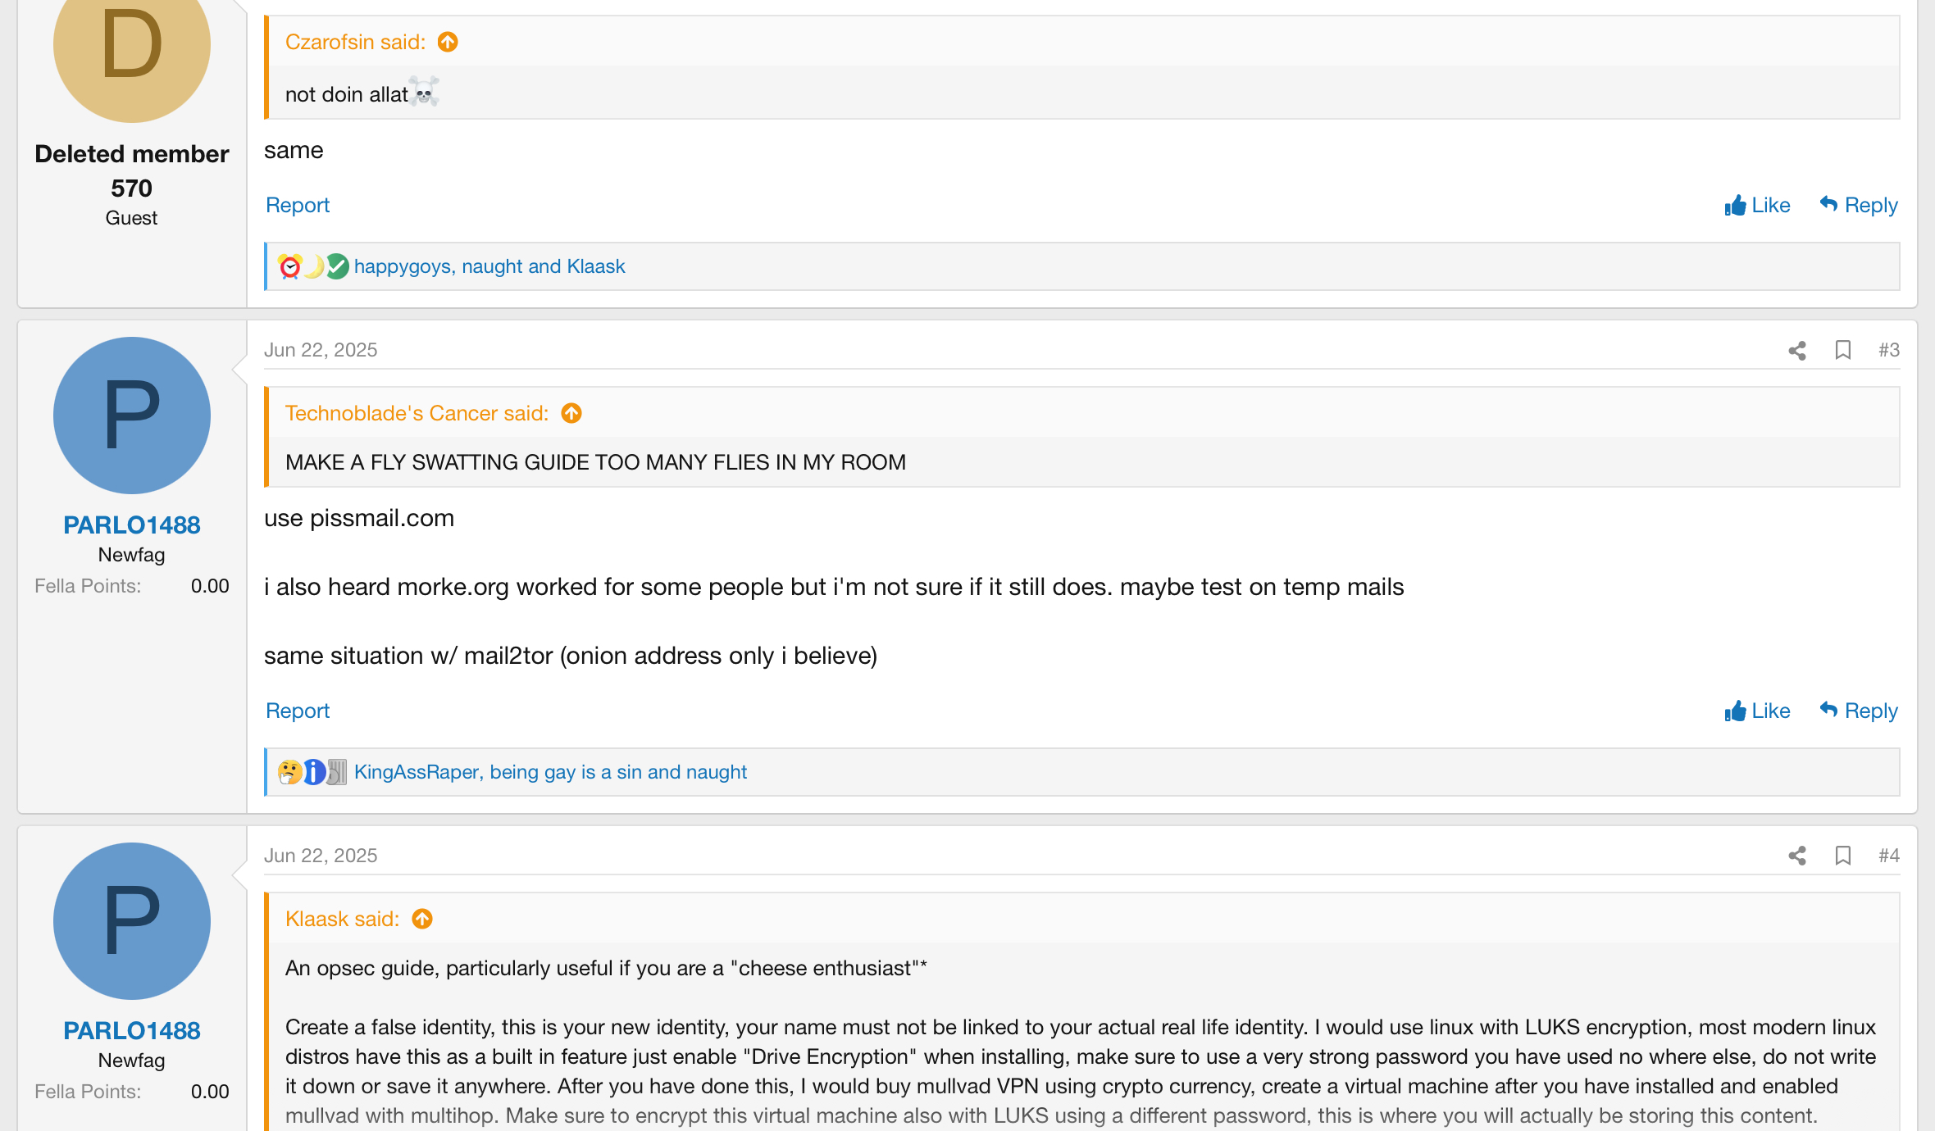
Task: Share post #4 via share icon
Action: [1797, 856]
